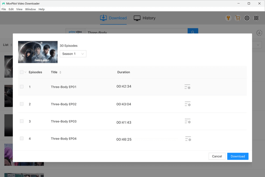Click the Three-Body poster thumbnail

[x=38, y=52]
